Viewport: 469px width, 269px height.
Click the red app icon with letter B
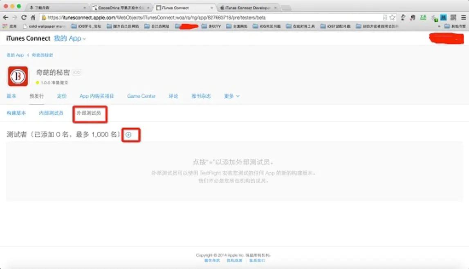coord(18,76)
